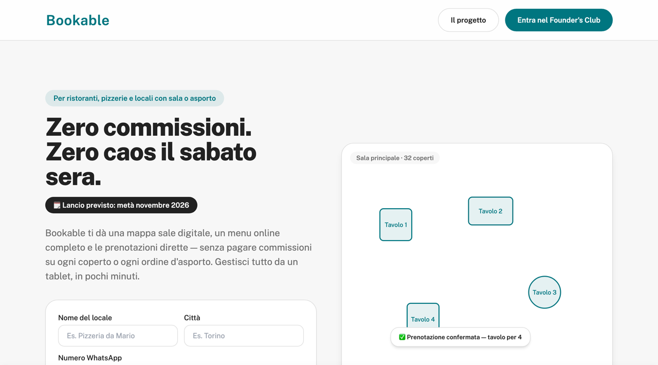Viewport: 658px width, 365px height.
Task: Select the Tavolo 2 table
Action: 490,211
